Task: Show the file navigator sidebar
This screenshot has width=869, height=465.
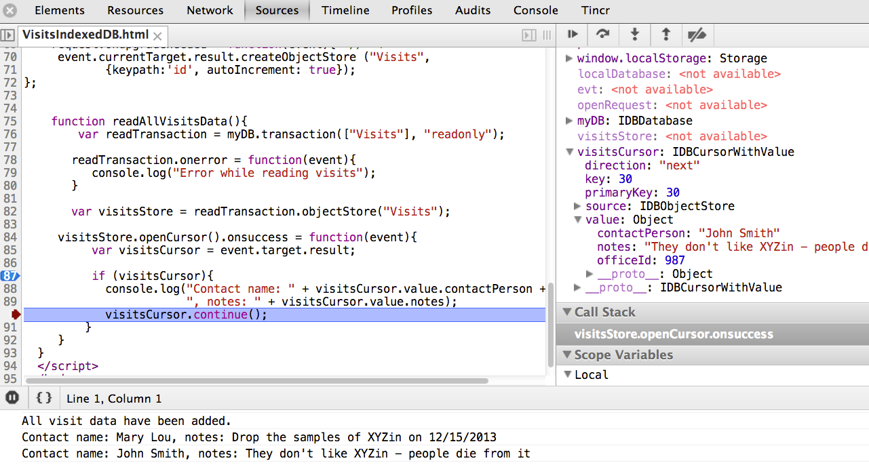Action: click(x=7, y=35)
